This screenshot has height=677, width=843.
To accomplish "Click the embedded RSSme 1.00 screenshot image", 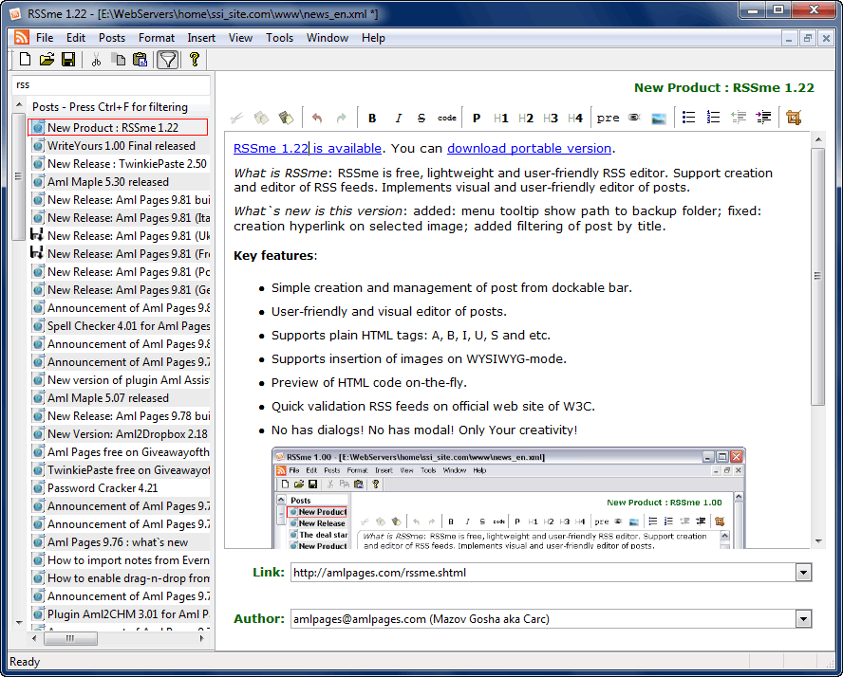I will pyautogui.click(x=509, y=498).
